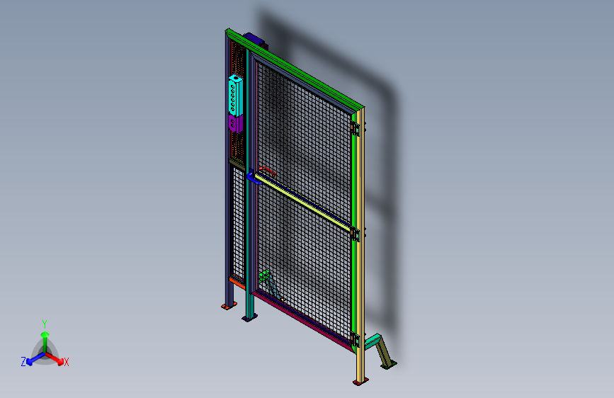This screenshot has width=614, height=398.
Task: Click the blue Z axis of the triad
Action: (36, 359)
